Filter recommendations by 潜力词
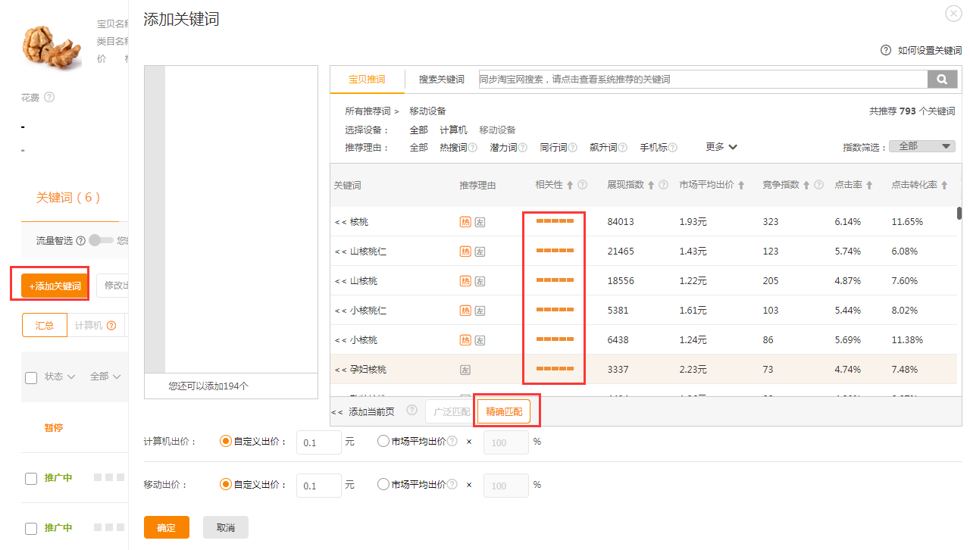 pyautogui.click(x=503, y=148)
